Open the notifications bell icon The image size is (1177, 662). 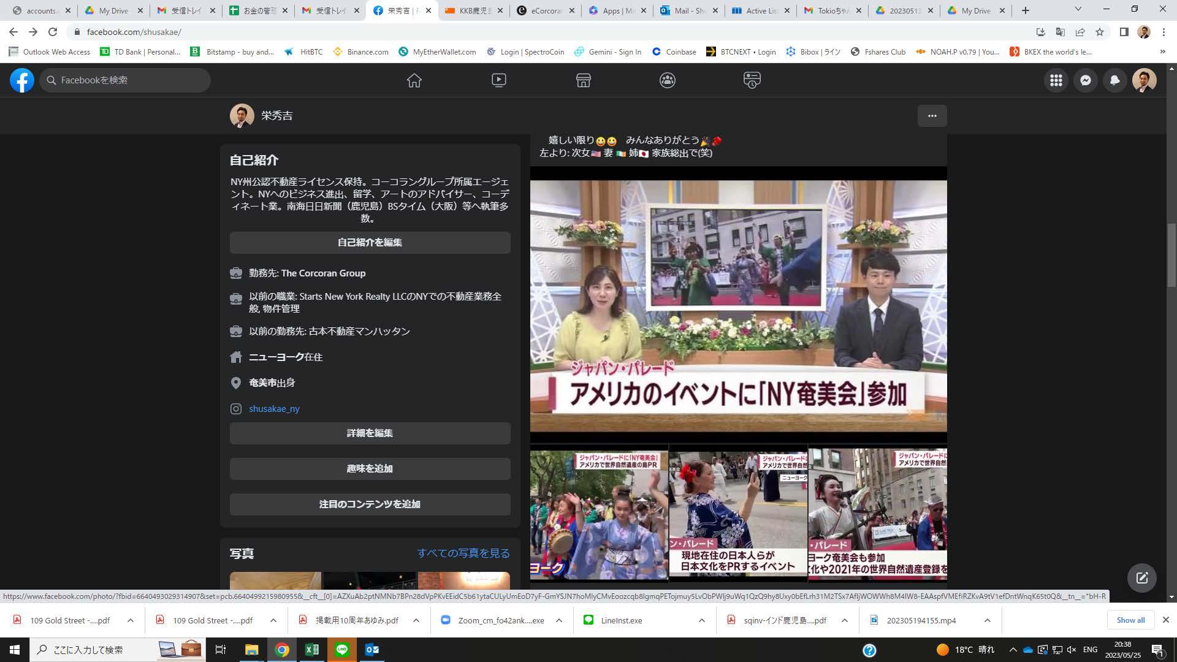click(x=1114, y=80)
